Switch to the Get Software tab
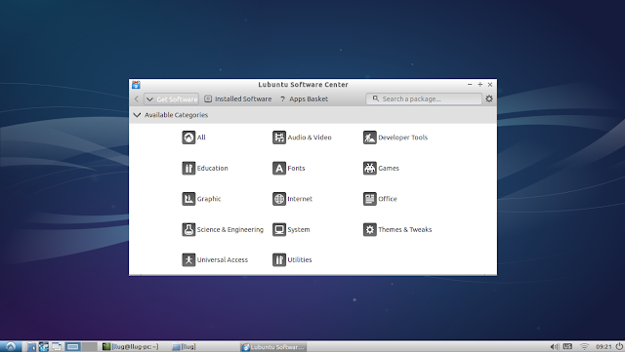625x352 pixels. click(172, 98)
